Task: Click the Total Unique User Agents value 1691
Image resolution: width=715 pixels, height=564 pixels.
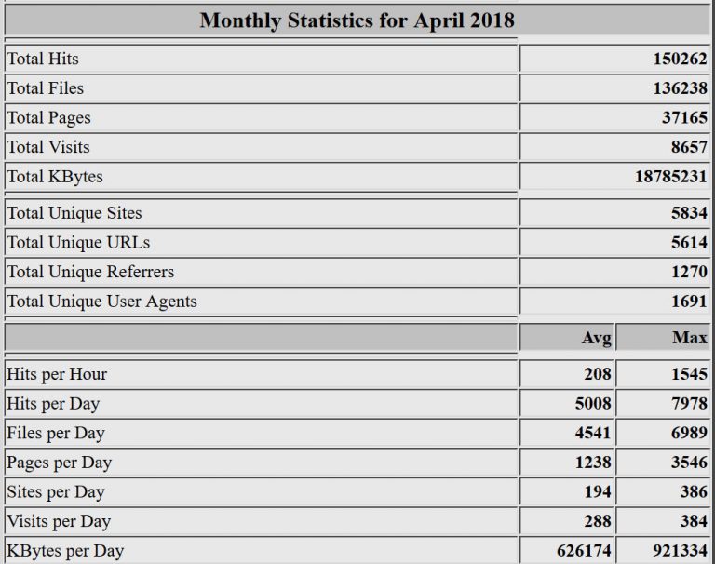Action: tap(689, 302)
